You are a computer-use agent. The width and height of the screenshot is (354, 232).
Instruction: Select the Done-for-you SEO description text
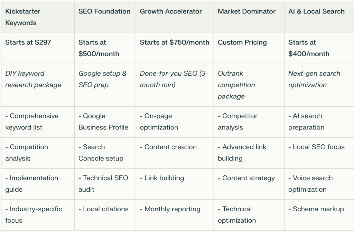pyautogui.click(x=174, y=79)
